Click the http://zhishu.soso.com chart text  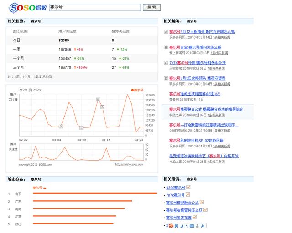tap(129, 164)
